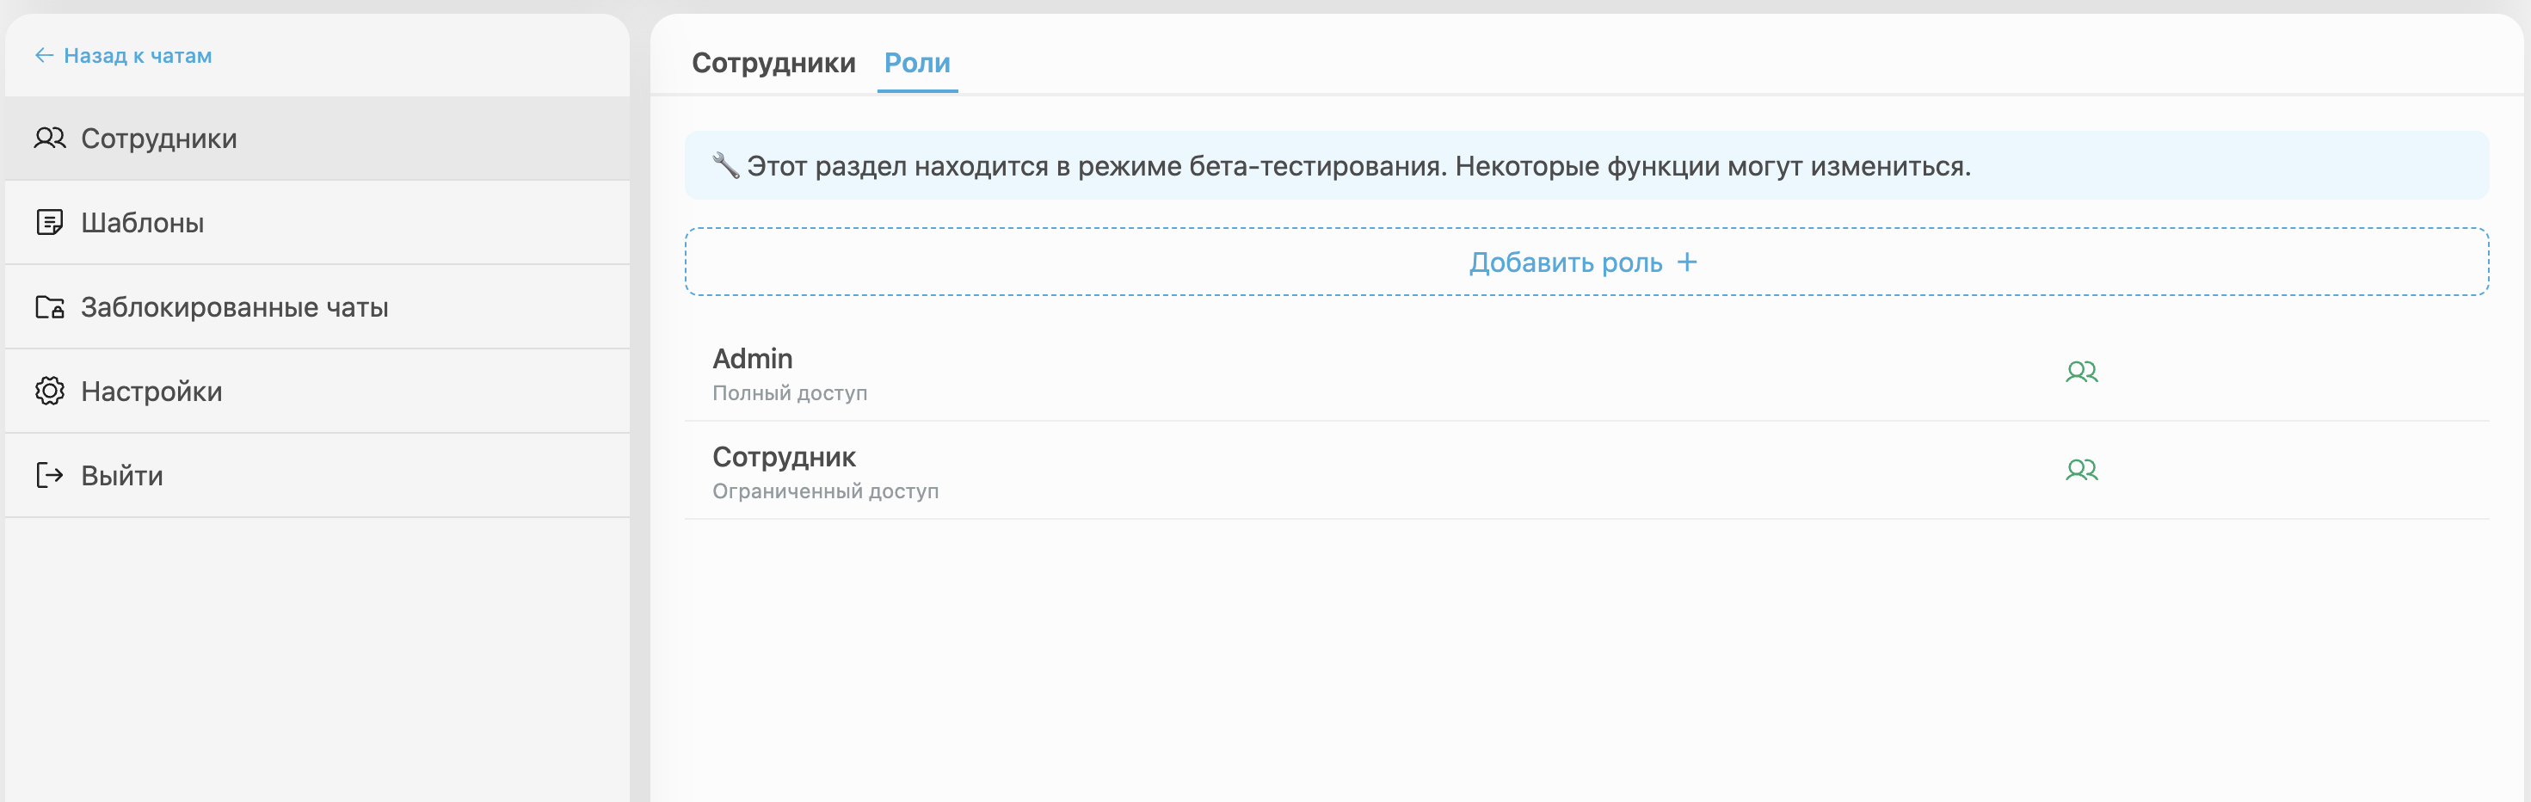
Task: Click the beta-testing notice banner text
Action: 1358,166
